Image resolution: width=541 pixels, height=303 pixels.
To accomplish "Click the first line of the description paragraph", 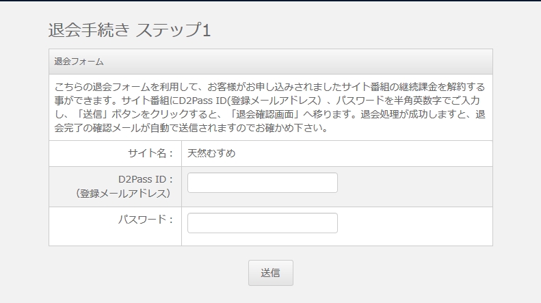I will 270,87.
